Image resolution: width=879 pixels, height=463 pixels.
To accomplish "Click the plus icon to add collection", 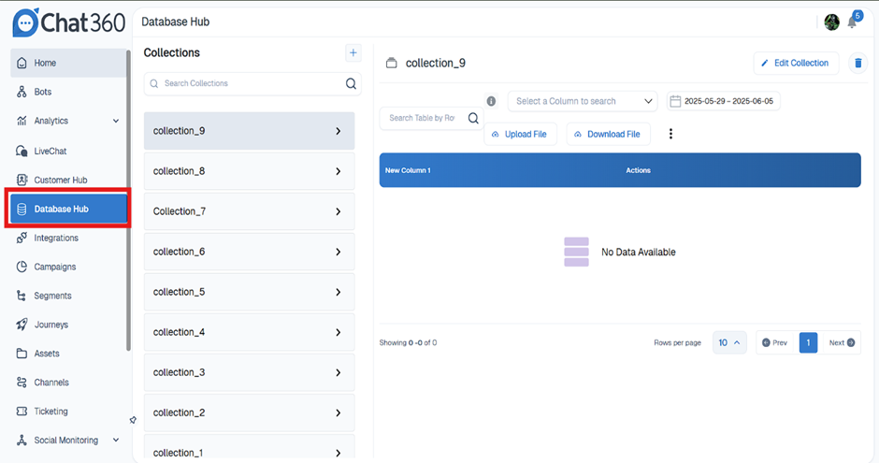I will click(353, 53).
